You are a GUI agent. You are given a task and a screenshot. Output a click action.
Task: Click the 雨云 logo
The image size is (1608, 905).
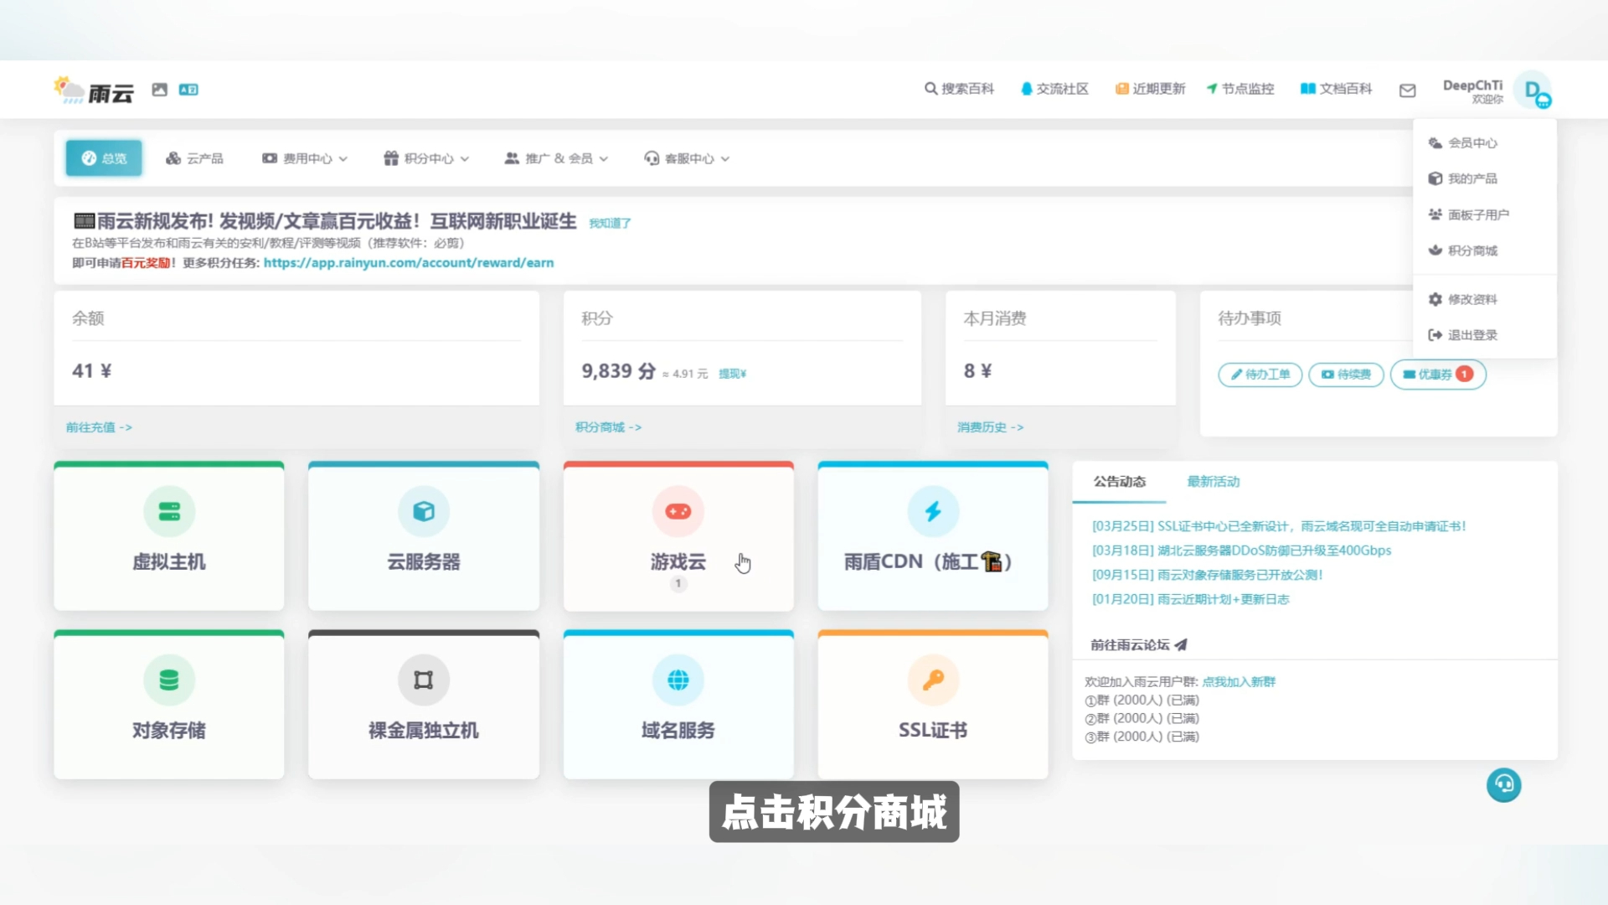tap(93, 90)
